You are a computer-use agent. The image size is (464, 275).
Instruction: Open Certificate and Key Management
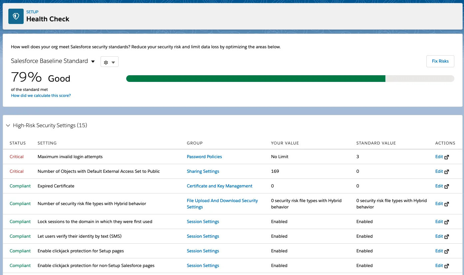coord(219,186)
